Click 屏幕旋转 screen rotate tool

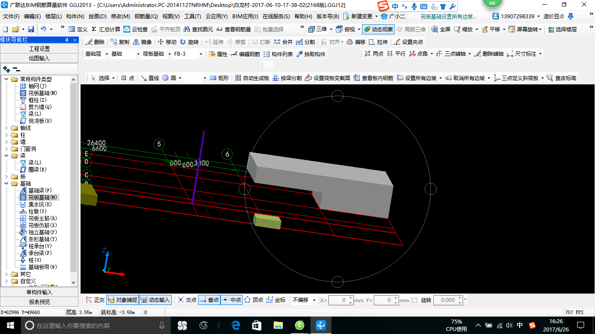point(524,29)
